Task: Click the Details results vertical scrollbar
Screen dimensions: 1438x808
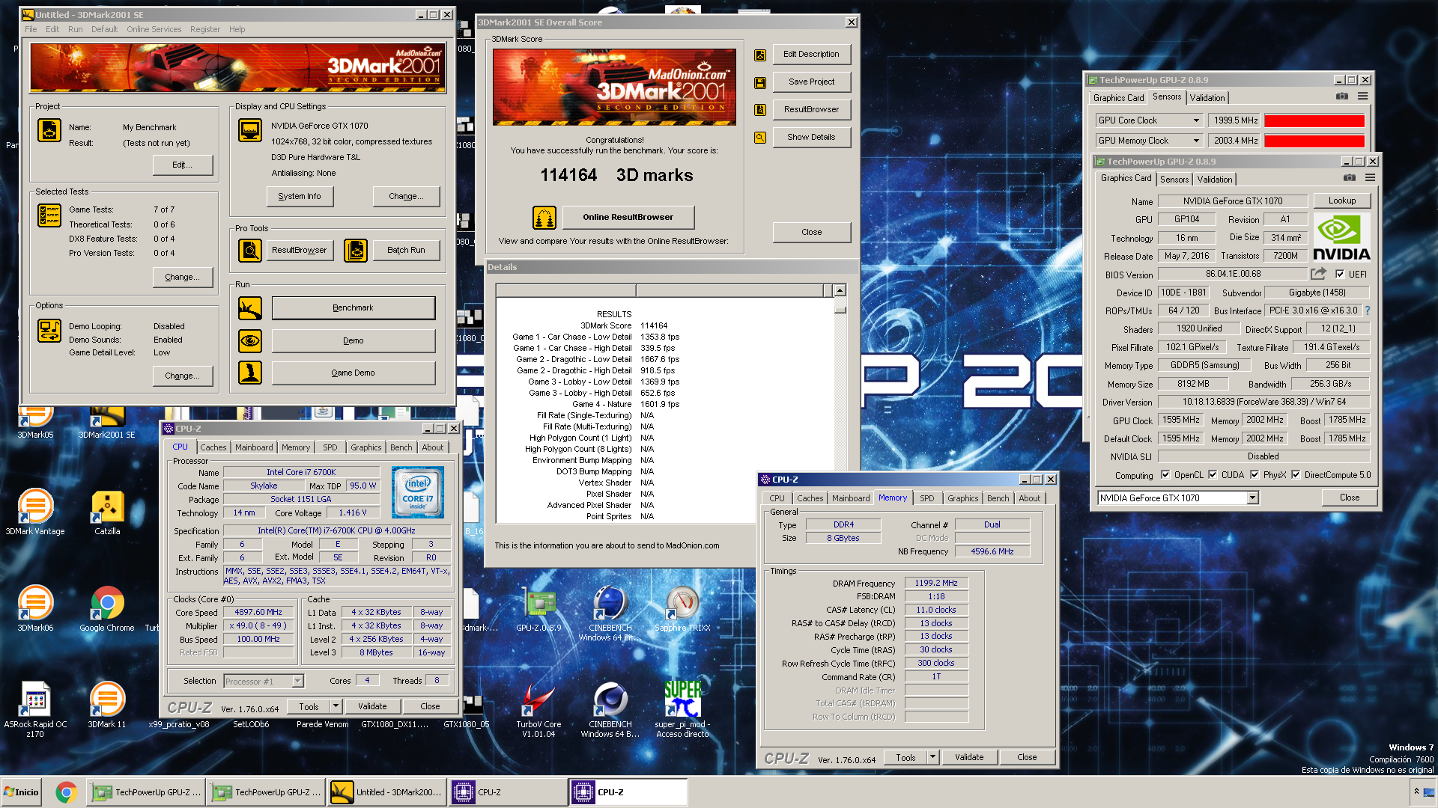Action: 840,404
